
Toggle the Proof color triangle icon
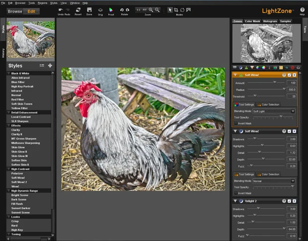(x=111, y=10)
